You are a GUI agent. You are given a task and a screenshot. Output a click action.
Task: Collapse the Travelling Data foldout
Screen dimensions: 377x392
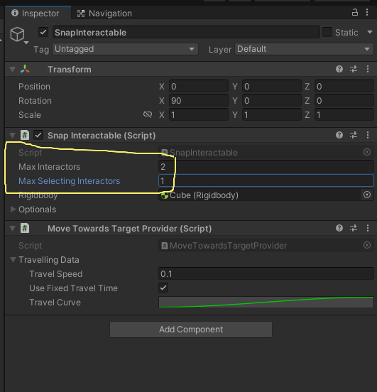pos(13,260)
